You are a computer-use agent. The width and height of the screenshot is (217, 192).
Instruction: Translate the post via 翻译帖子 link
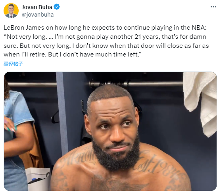pos(13,64)
